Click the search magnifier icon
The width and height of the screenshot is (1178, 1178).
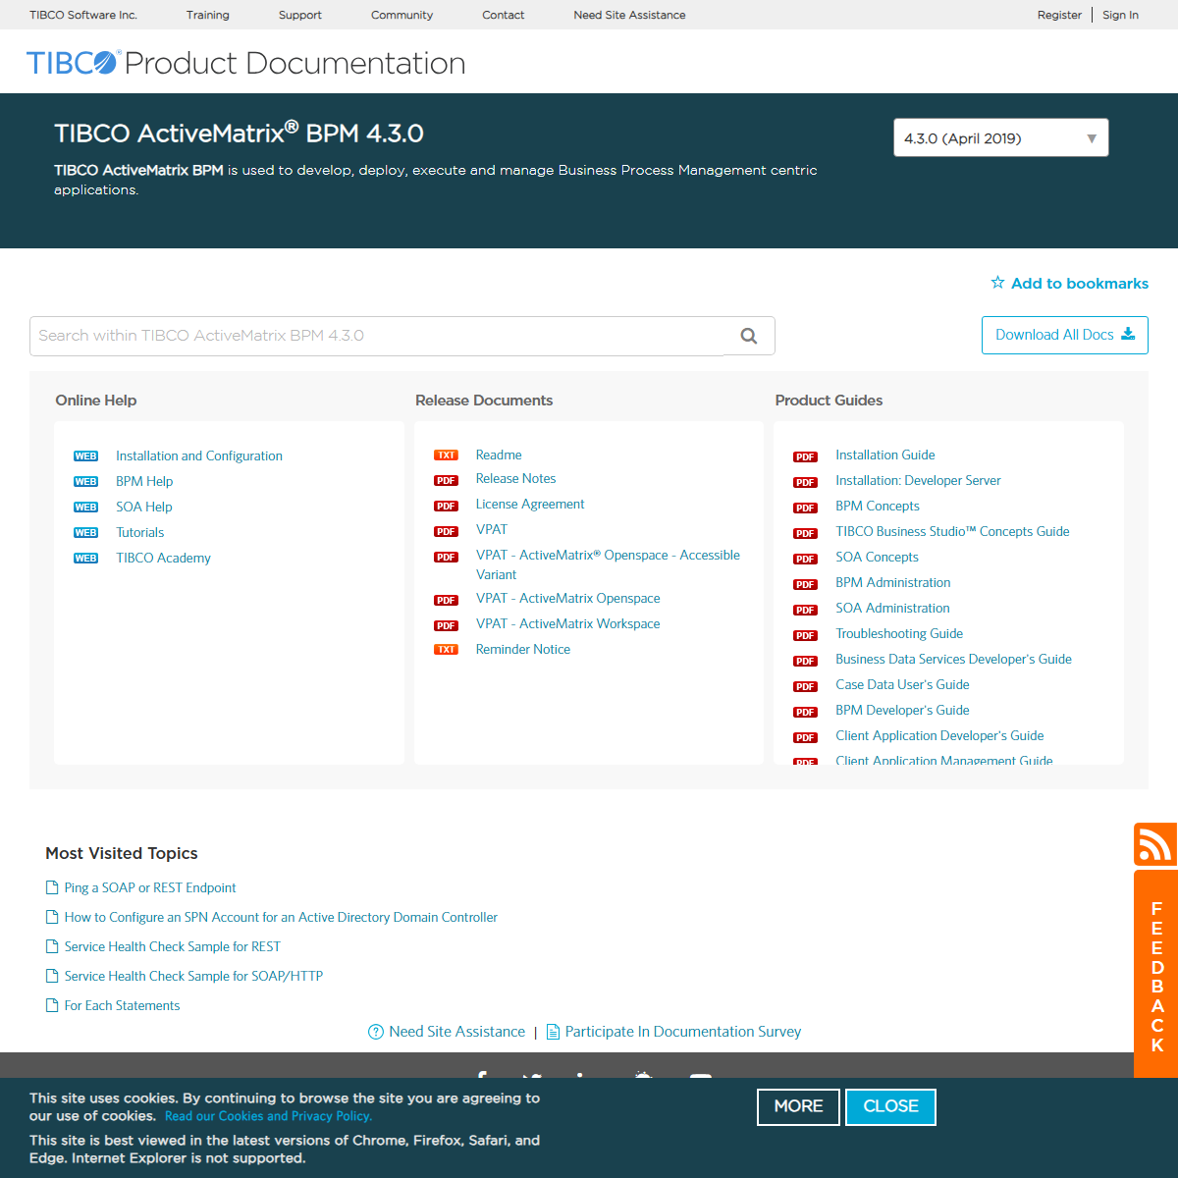point(749,336)
